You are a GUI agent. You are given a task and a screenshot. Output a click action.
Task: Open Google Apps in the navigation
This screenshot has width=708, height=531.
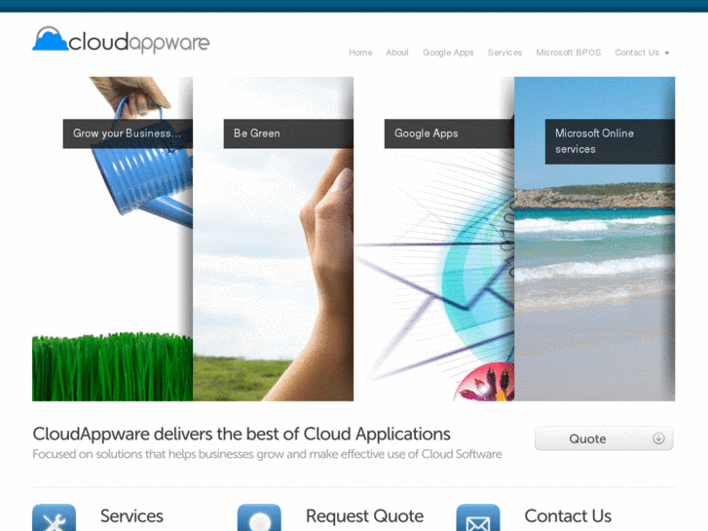[448, 53]
